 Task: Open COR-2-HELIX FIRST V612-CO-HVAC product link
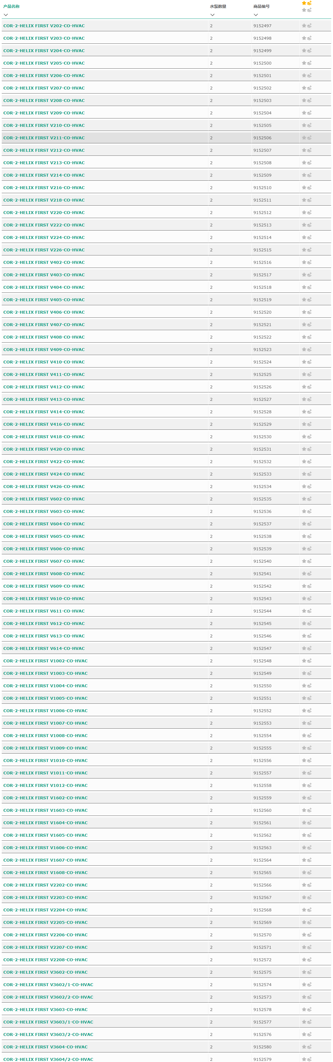tap(44, 623)
